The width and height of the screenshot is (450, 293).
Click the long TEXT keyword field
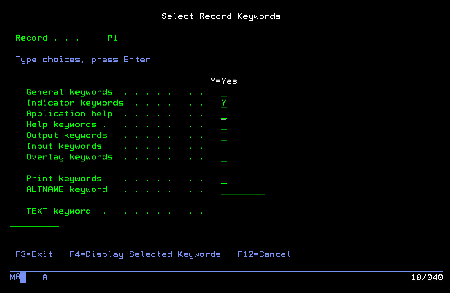[332, 211]
